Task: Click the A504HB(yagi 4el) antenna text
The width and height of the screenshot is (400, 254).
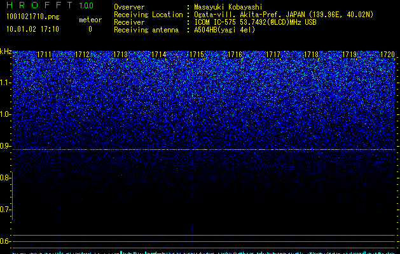Action: (x=224, y=30)
